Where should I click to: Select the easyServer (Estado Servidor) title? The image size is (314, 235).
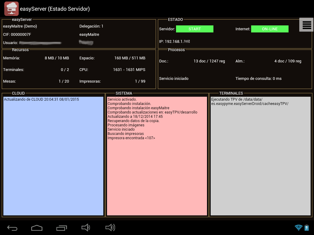(x=55, y=9)
